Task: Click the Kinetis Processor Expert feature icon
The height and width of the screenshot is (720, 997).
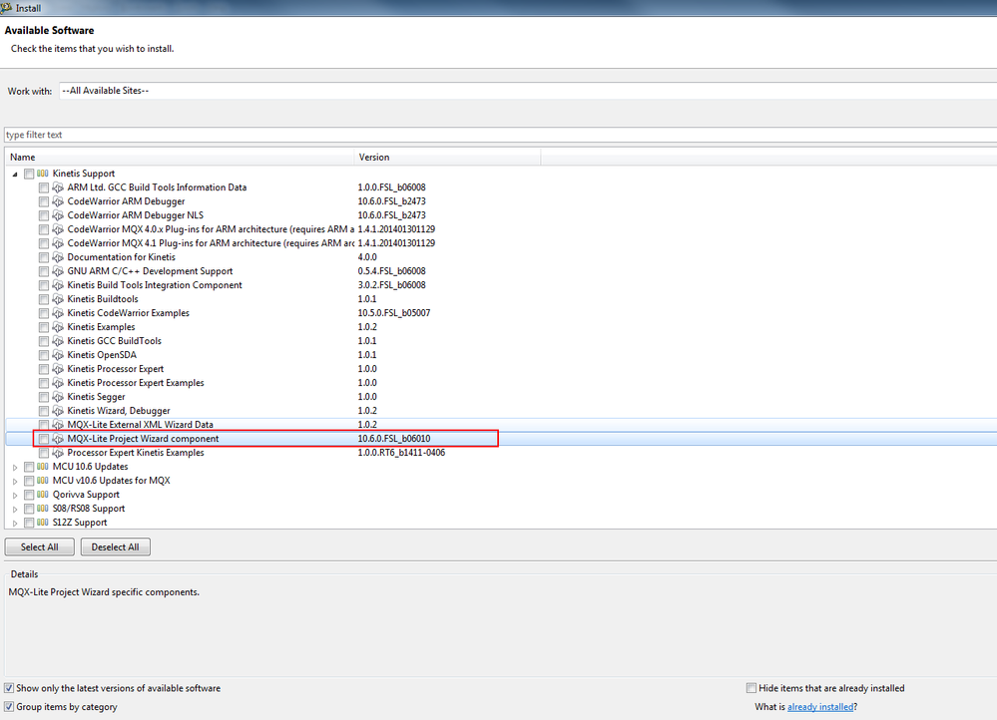Action: click(x=58, y=369)
